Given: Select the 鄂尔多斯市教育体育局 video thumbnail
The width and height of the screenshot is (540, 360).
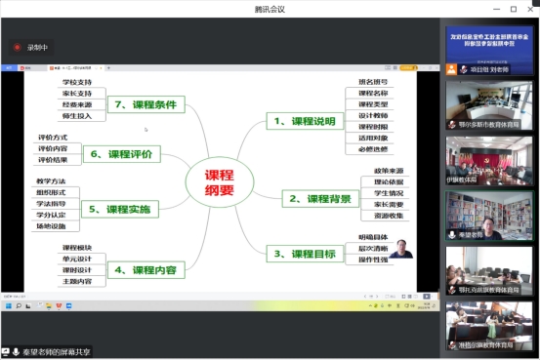Looking at the screenshot, I should (489, 105).
